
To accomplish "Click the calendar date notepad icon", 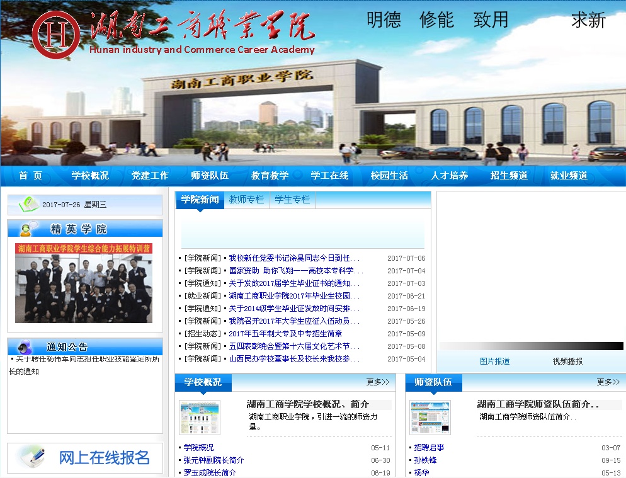I will (28, 204).
